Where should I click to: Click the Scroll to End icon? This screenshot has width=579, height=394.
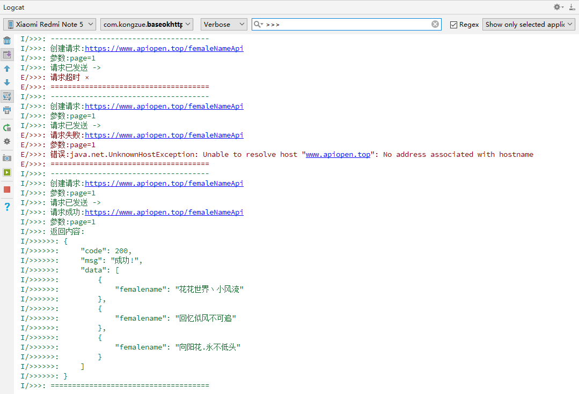(7, 55)
